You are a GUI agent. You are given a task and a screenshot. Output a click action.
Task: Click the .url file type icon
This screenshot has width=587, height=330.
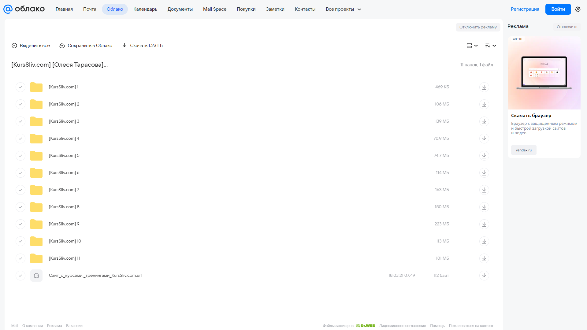pyautogui.click(x=36, y=276)
